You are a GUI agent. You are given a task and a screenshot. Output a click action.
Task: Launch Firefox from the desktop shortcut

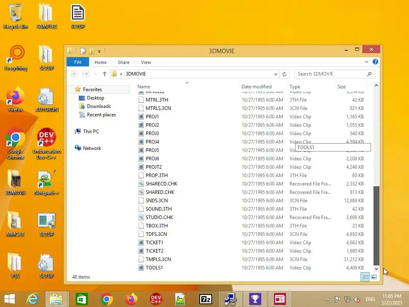pos(16,100)
